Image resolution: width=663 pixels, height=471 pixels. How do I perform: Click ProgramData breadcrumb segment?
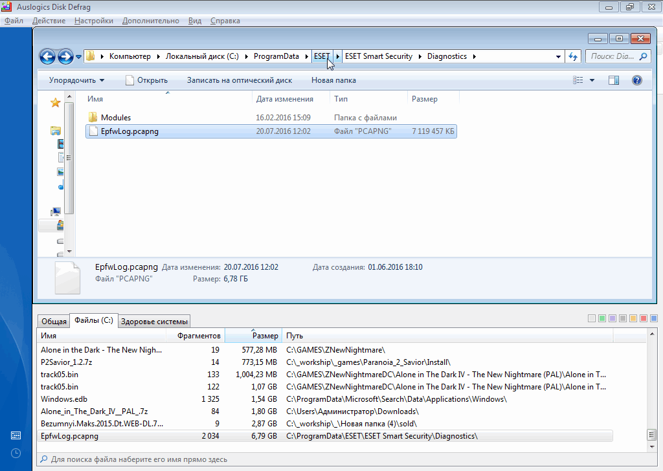[276, 56]
